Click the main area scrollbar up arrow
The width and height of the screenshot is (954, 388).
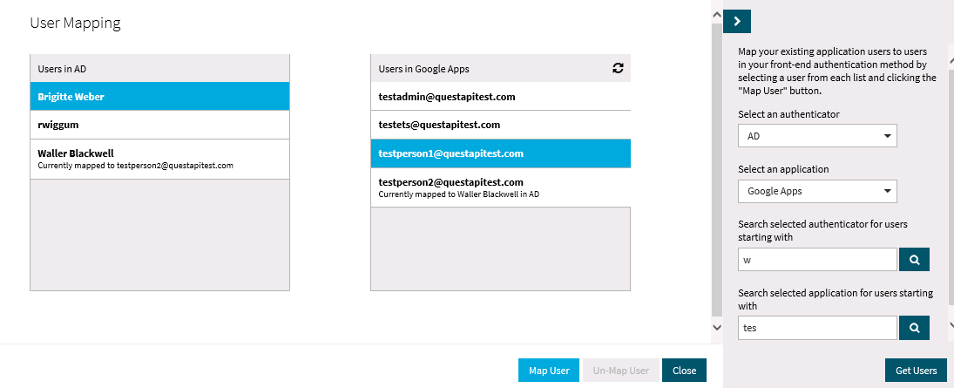[x=717, y=15]
